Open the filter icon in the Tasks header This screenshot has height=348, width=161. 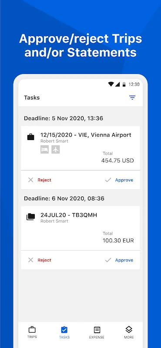click(x=132, y=97)
